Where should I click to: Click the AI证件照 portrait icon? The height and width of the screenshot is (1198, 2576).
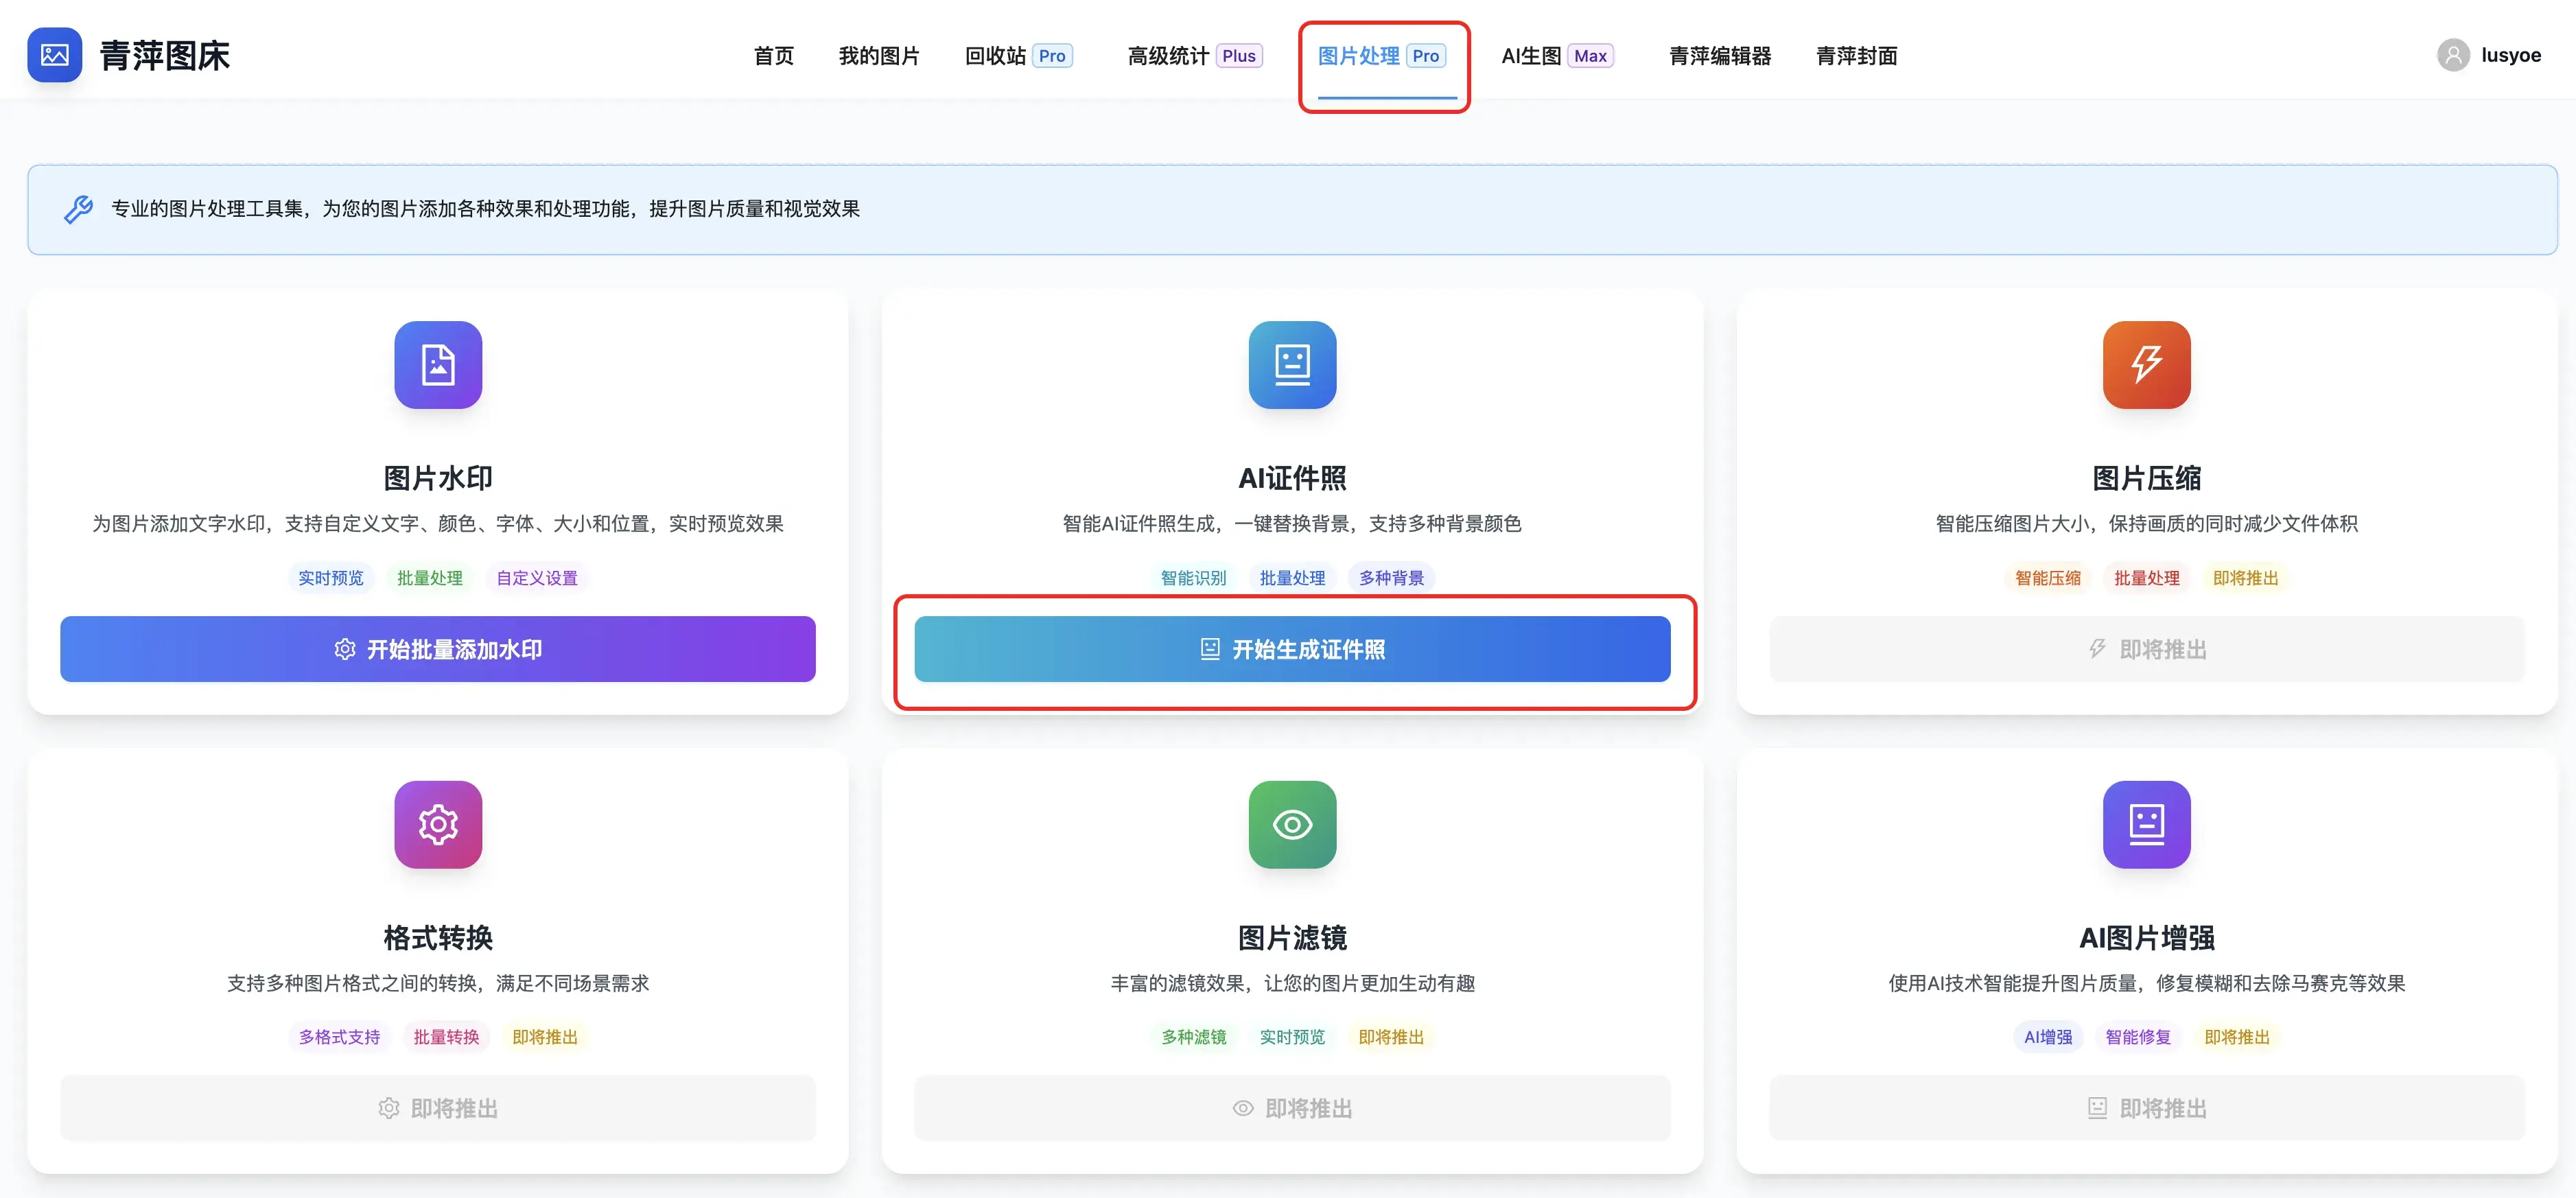pos(1292,365)
